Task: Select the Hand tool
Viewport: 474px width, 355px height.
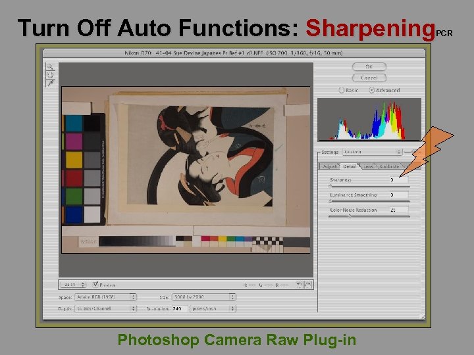Action: click(50, 74)
